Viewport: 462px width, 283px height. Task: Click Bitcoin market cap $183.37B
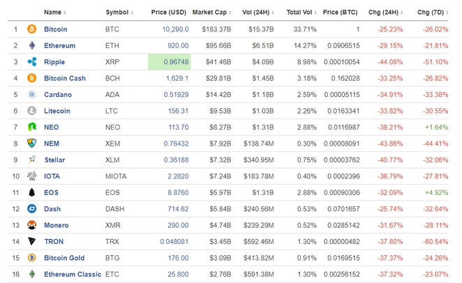[216, 29]
